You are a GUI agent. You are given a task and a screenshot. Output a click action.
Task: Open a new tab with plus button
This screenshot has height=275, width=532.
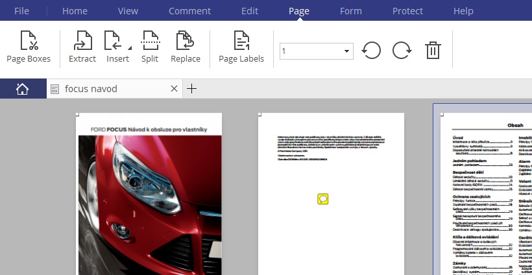click(191, 89)
